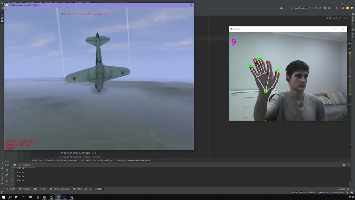The width and height of the screenshot is (355, 200).
Task: Switch the Python 3.8 interpreter in status bar
Action: pyautogui.click(x=331, y=192)
